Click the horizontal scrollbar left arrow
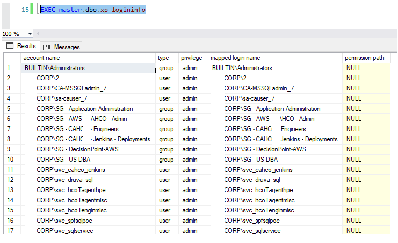 (x=38, y=34)
